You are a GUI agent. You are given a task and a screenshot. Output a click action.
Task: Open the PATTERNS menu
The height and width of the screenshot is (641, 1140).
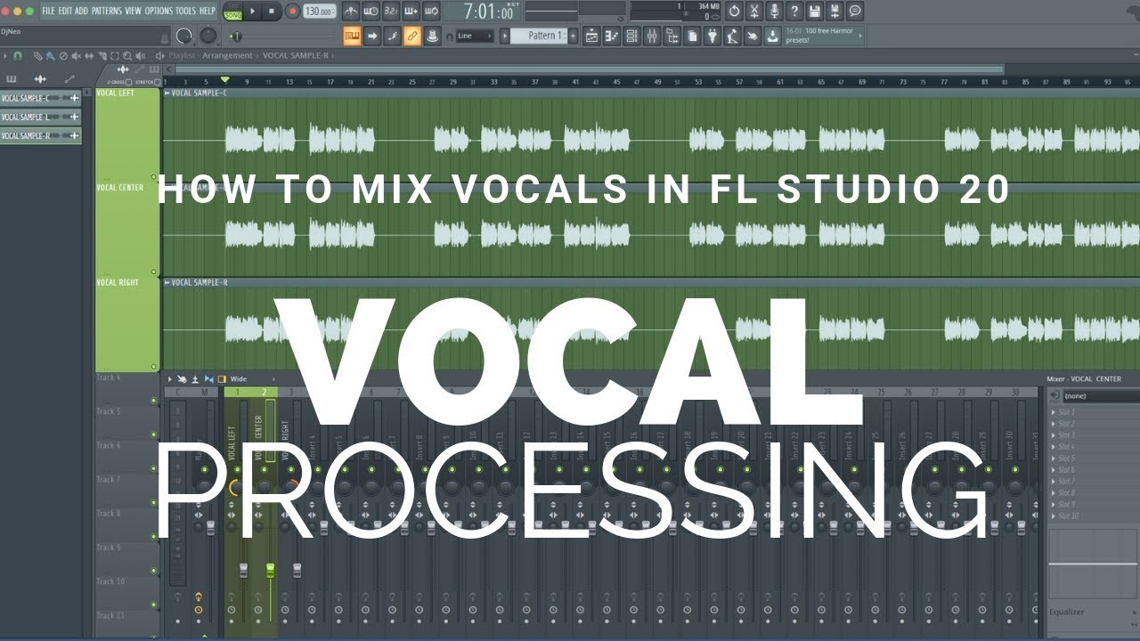tap(106, 11)
